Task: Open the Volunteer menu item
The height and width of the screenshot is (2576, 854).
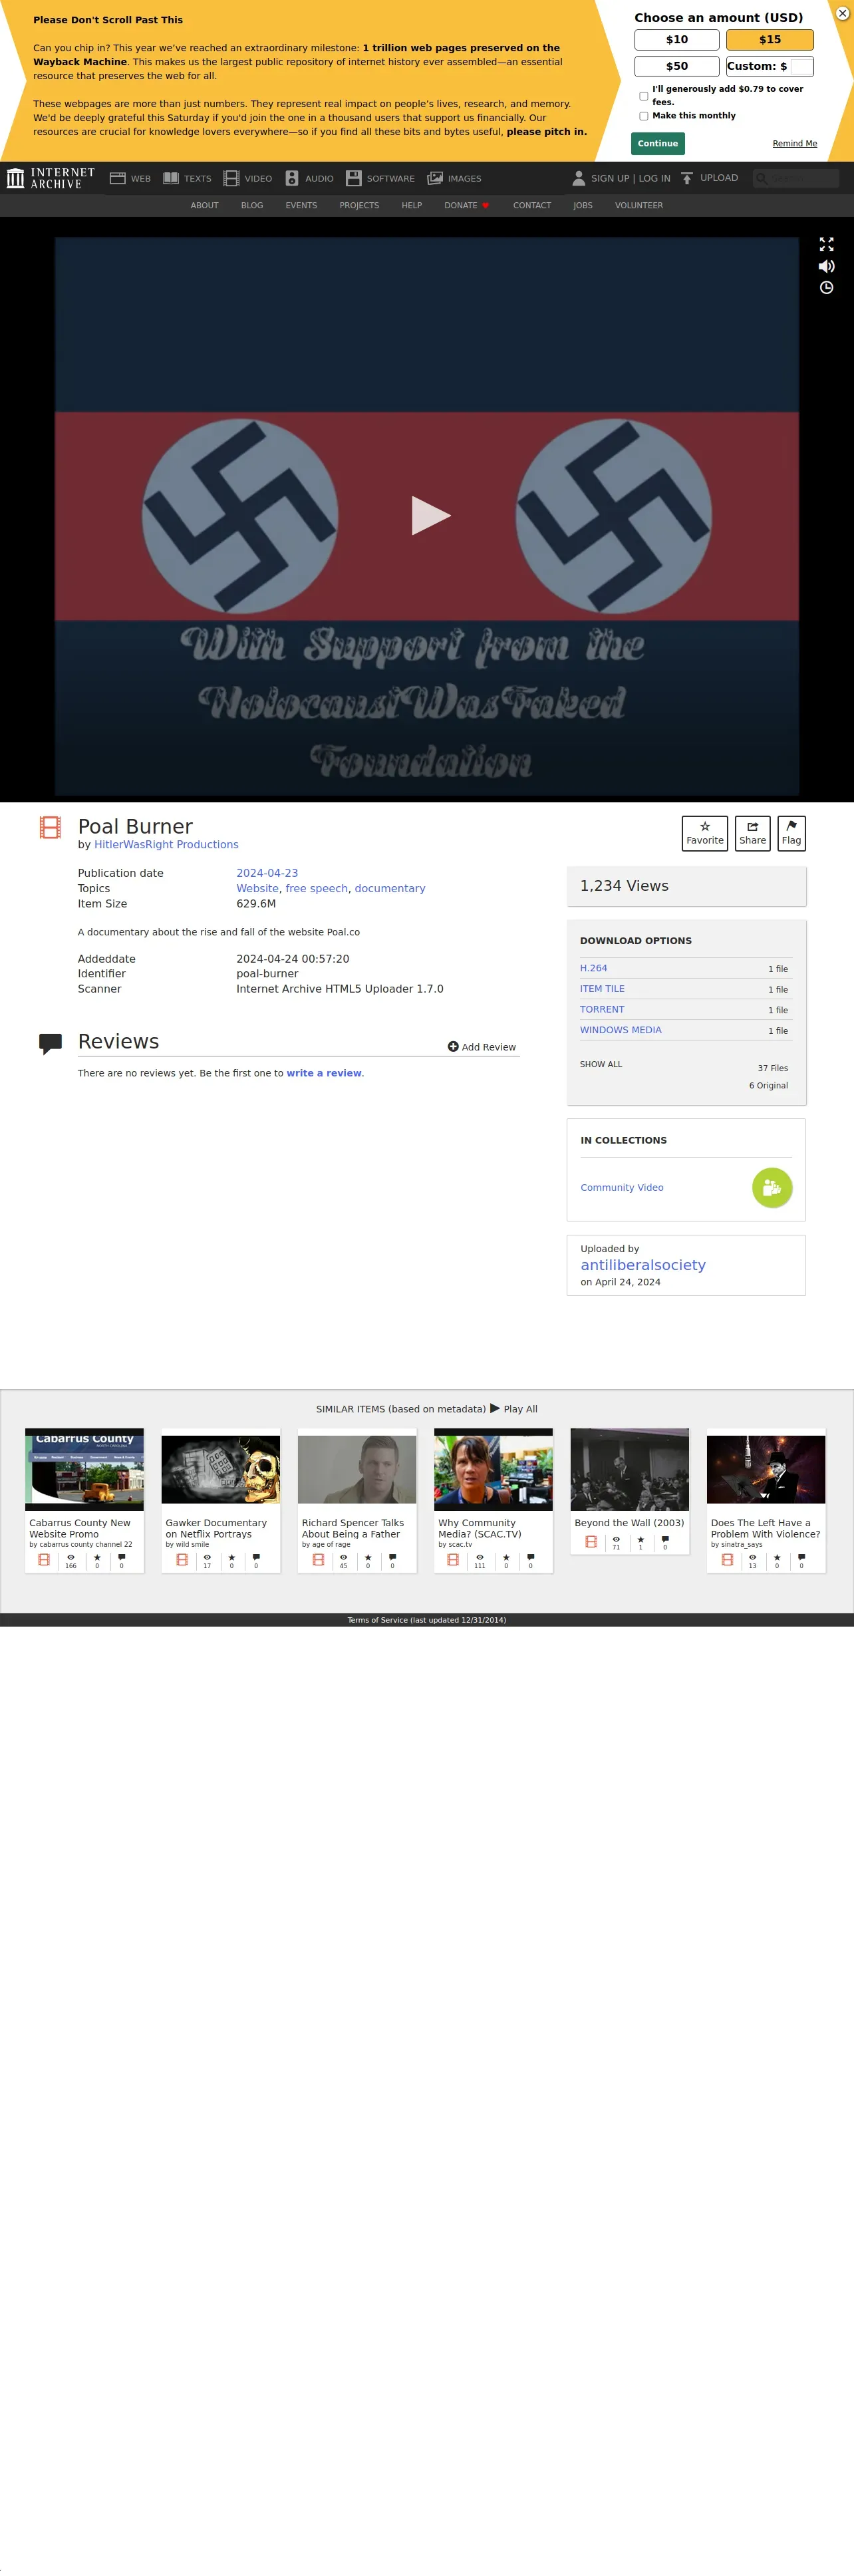Action: click(x=639, y=206)
